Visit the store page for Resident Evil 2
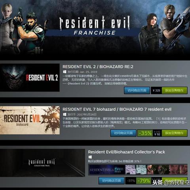The width and height of the screenshot is (190, 190). tap(137, 90)
